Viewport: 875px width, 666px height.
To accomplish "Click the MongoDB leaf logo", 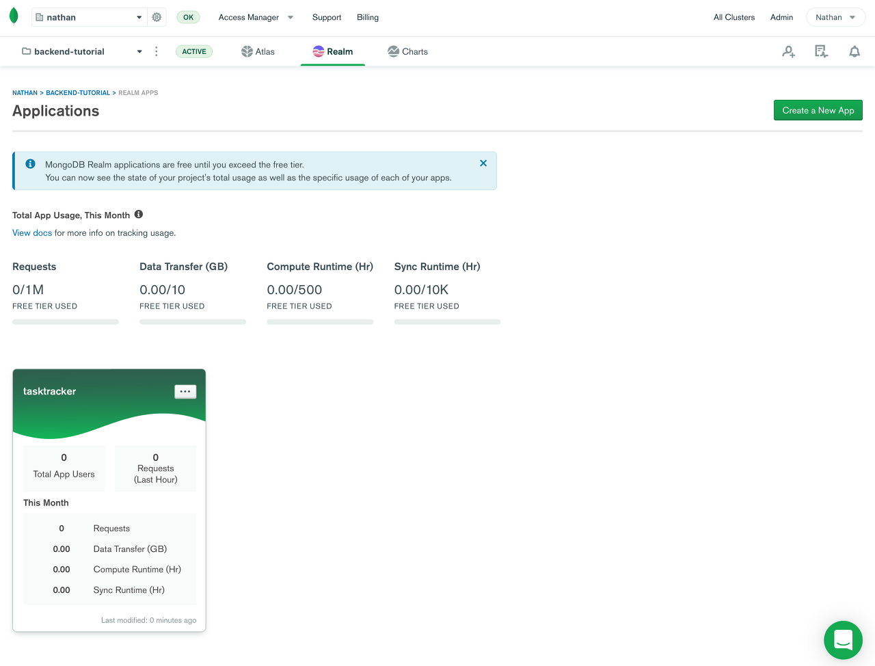I will (x=14, y=16).
